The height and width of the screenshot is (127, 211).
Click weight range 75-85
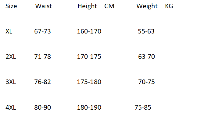(143, 108)
